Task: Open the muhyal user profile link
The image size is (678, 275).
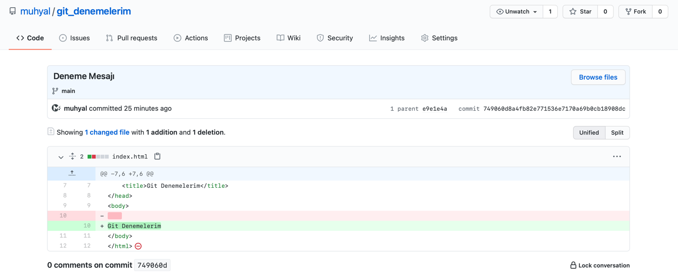Action: [35, 11]
